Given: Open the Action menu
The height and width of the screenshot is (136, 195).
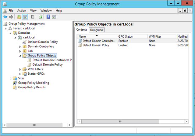Looking at the screenshot, I should [x=21, y=11].
